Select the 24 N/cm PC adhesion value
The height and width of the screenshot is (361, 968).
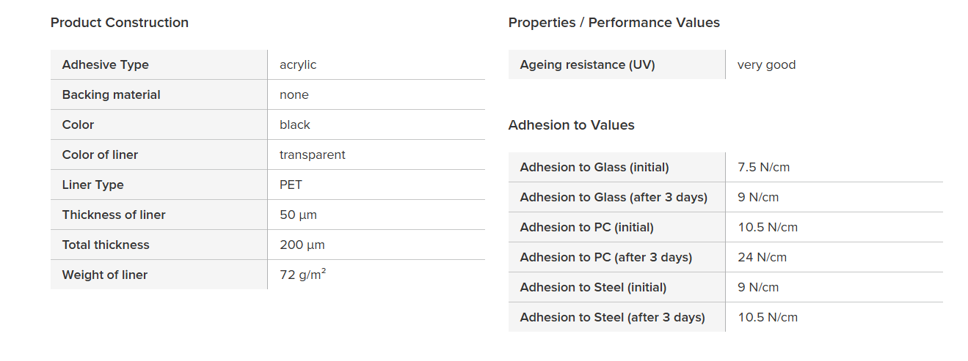click(762, 257)
